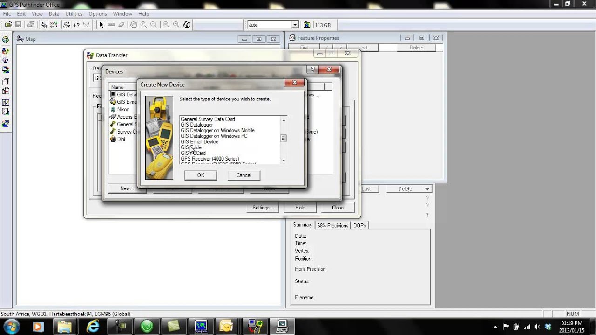Select the Zoom In magnifier tool
The width and height of the screenshot is (596, 335).
pos(144,25)
